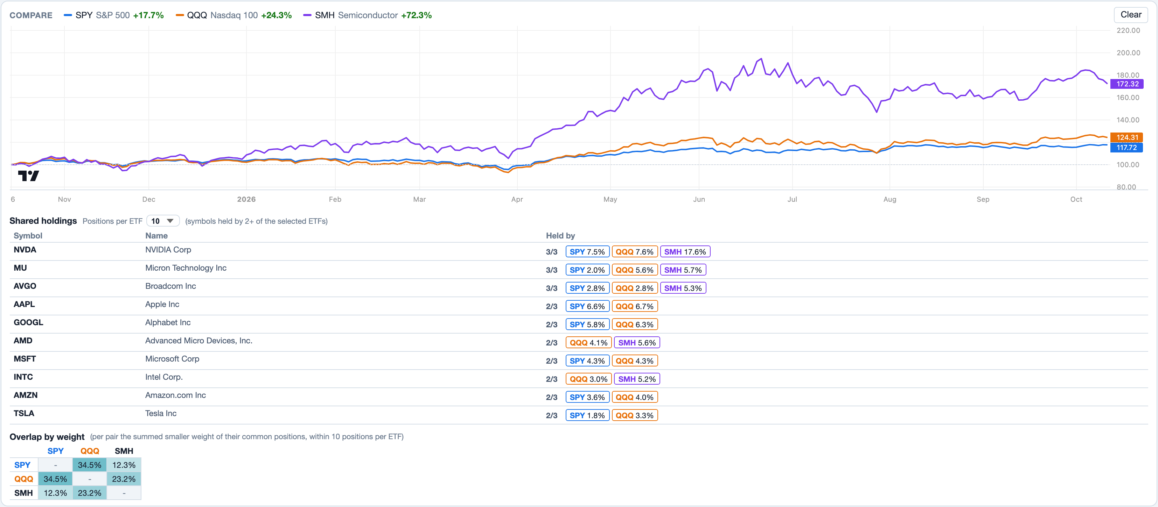The image size is (1158, 507).
Task: Click the QQQ 6.7% badge for AAPL
Action: 634,306
